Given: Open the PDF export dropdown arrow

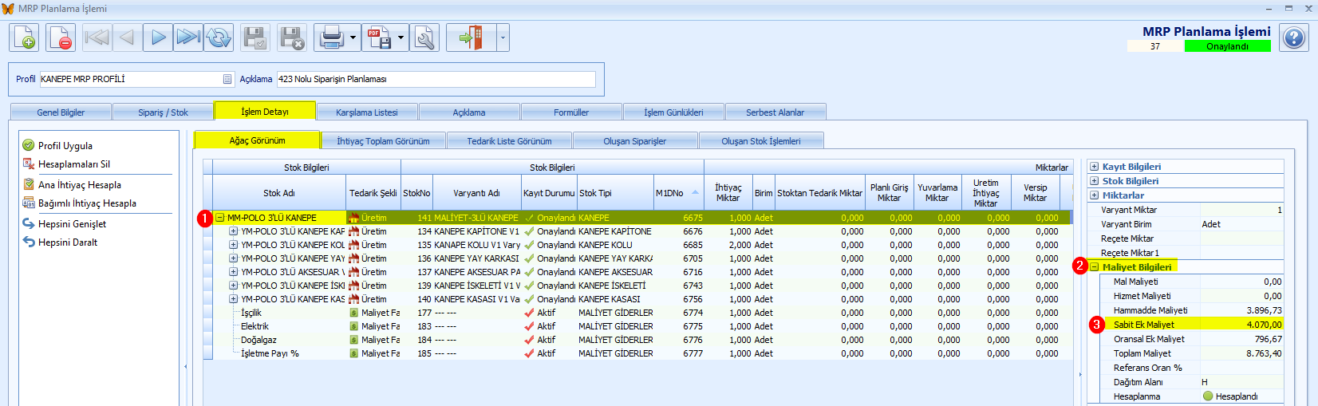Looking at the screenshot, I should click(x=401, y=37).
